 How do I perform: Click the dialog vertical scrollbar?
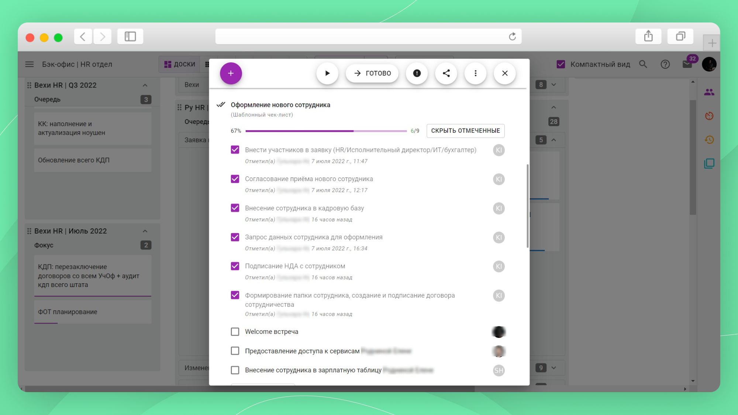[x=527, y=206]
